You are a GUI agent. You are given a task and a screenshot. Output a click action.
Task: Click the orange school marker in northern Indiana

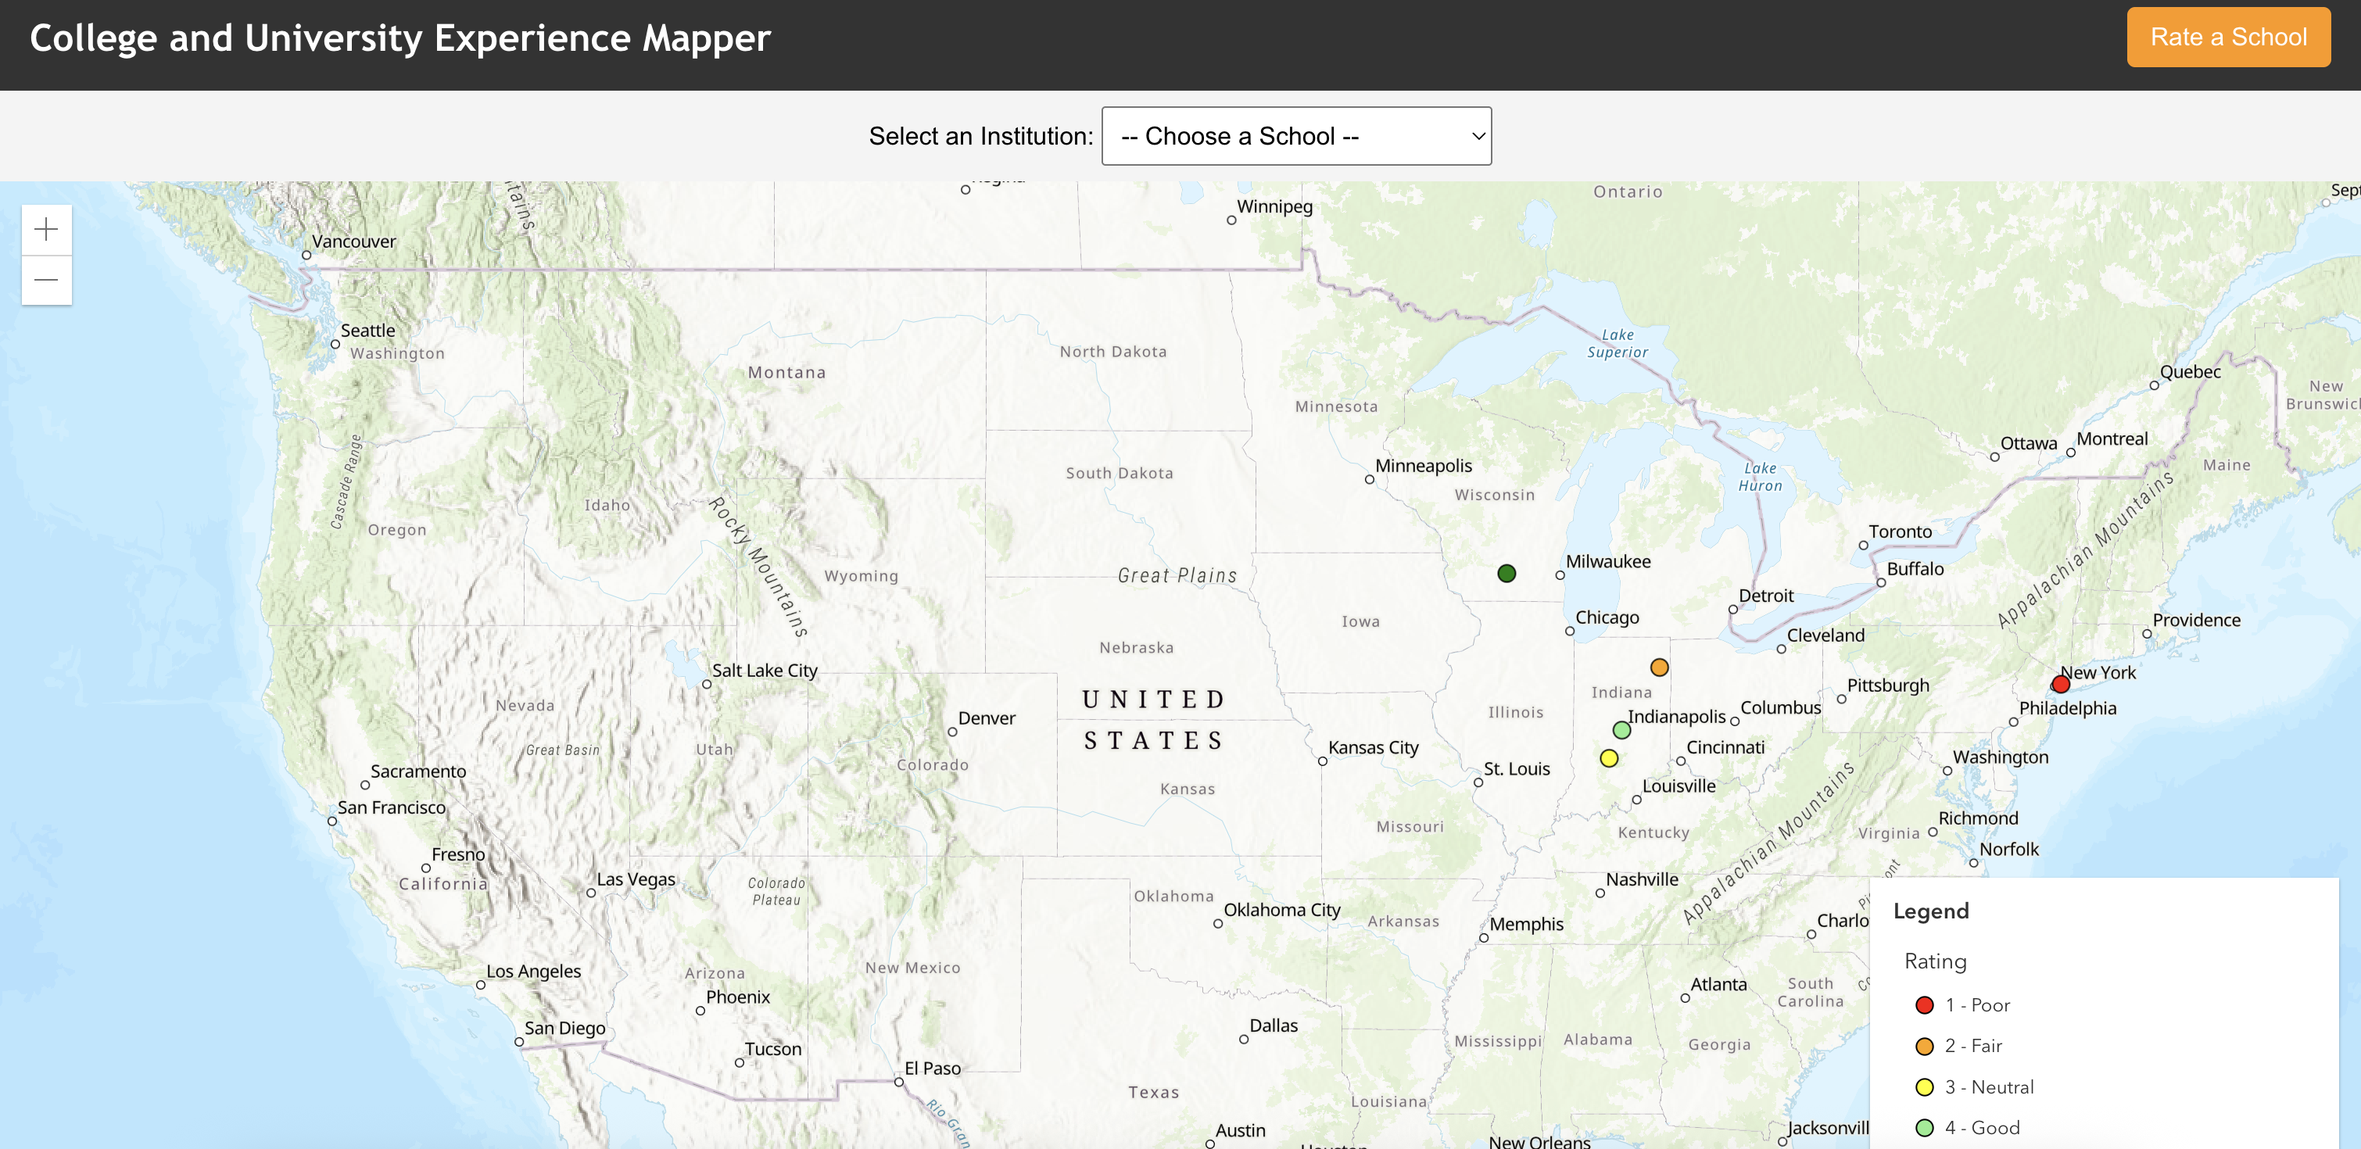1659,667
